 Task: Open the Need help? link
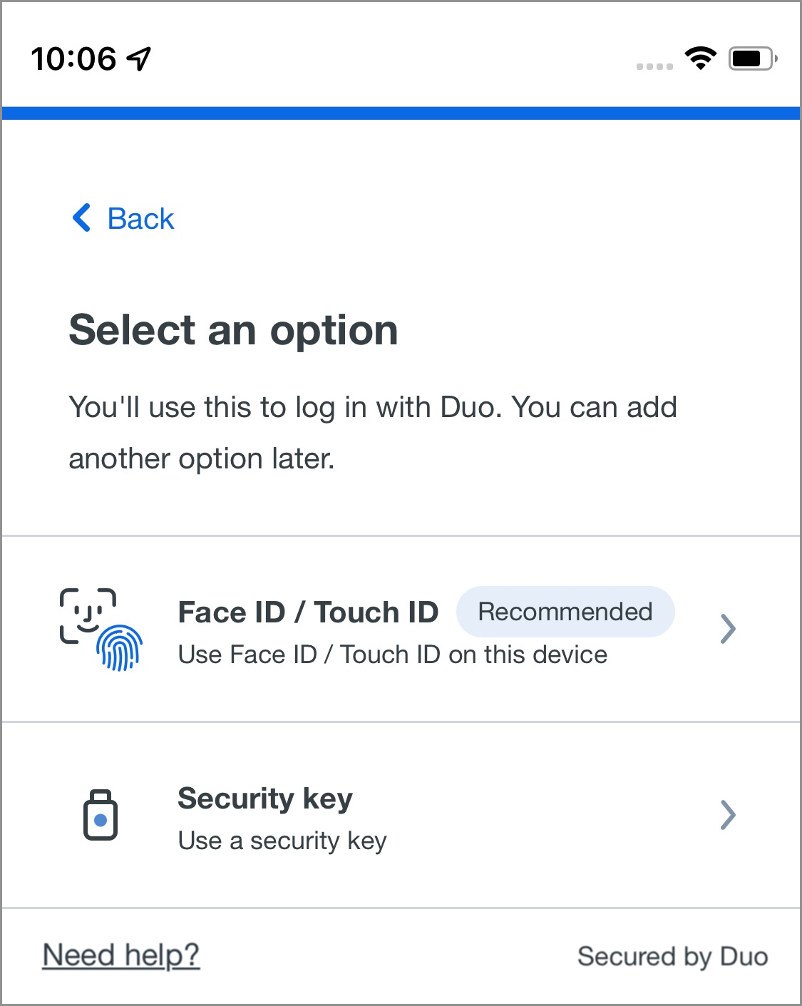121,955
